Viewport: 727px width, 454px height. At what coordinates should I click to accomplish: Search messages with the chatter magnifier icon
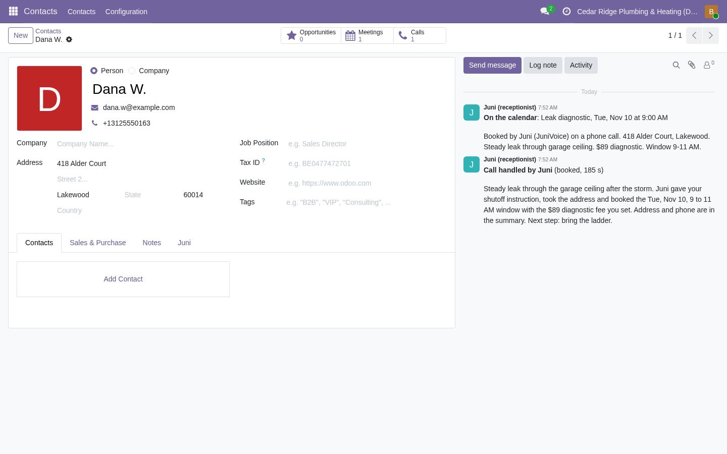676,65
